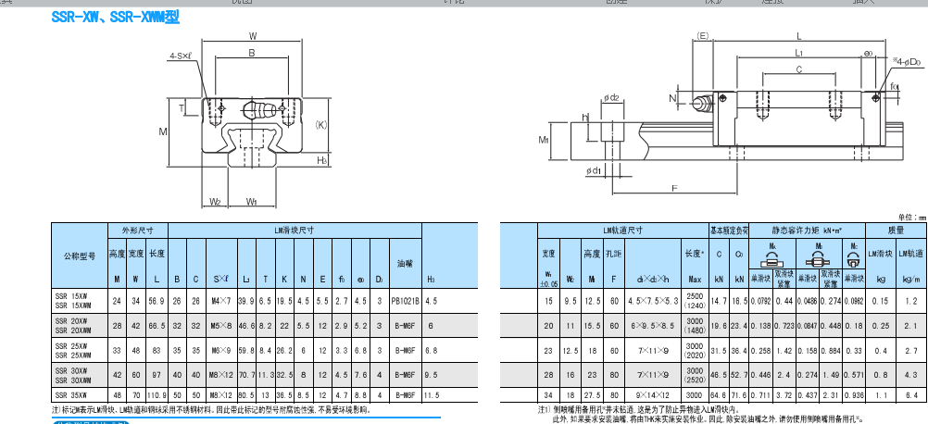Viewport: 928px width, 424px height.
Task: Click the F pitch dimension label
Action: pyautogui.click(x=672, y=188)
